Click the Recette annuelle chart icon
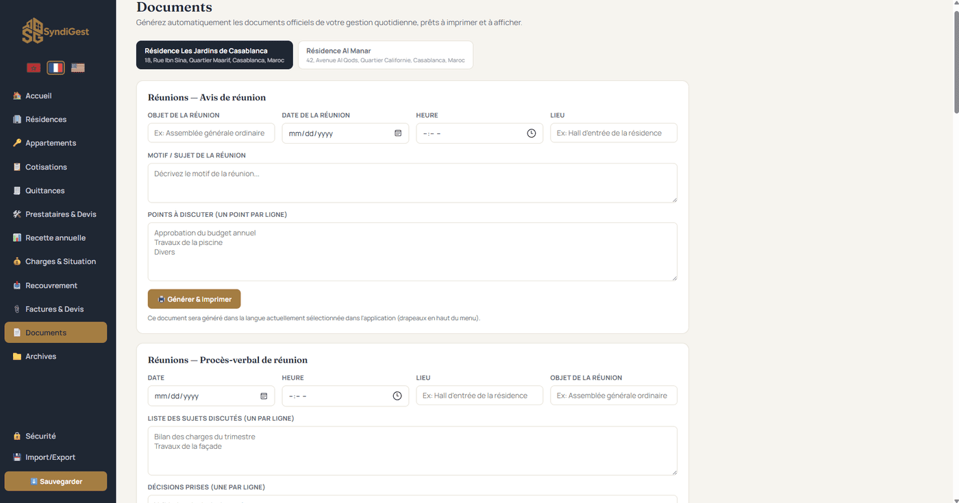This screenshot has height=503, width=959. point(17,238)
